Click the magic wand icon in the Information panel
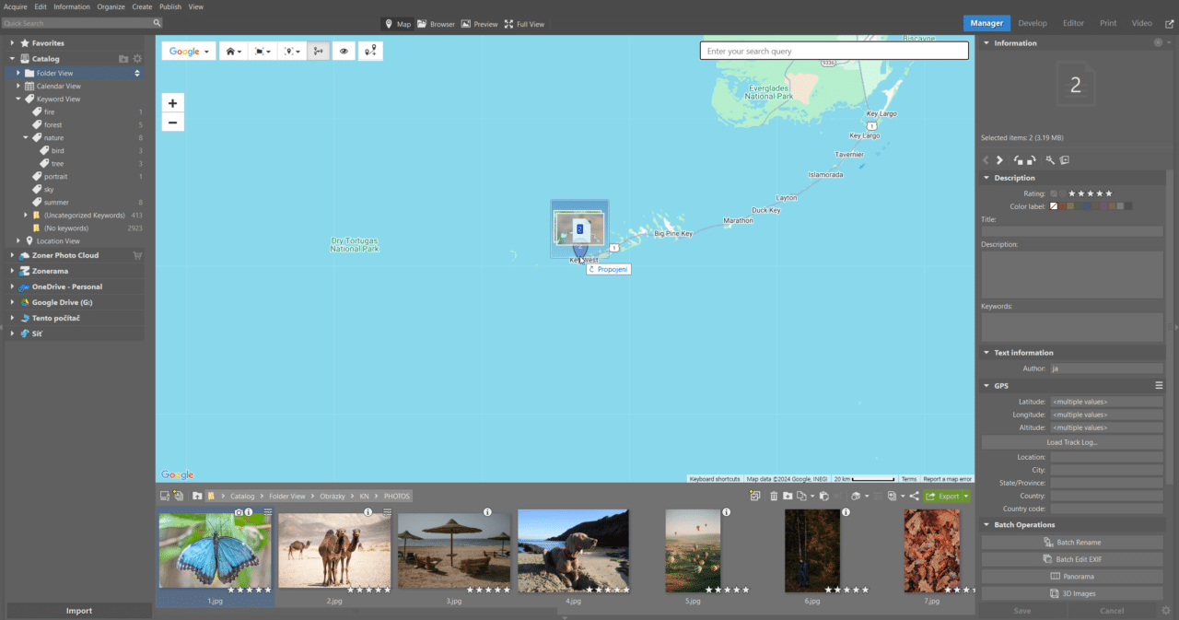1179x620 pixels. tap(1051, 159)
